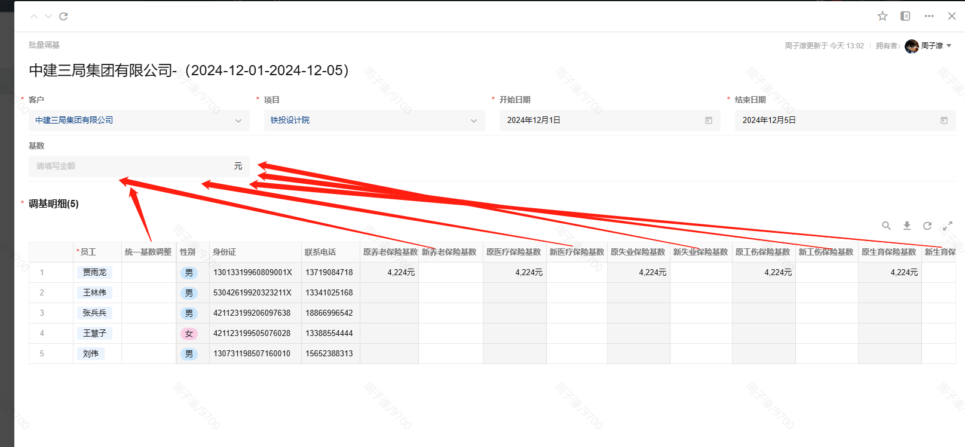The height and width of the screenshot is (447, 965).
Task: Click the 原生育保险基数 column header
Action: (890, 252)
